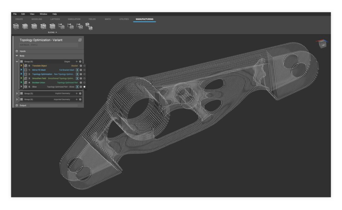
Task: Click the Smoothen Field block icon
Action: (x=25, y=78)
